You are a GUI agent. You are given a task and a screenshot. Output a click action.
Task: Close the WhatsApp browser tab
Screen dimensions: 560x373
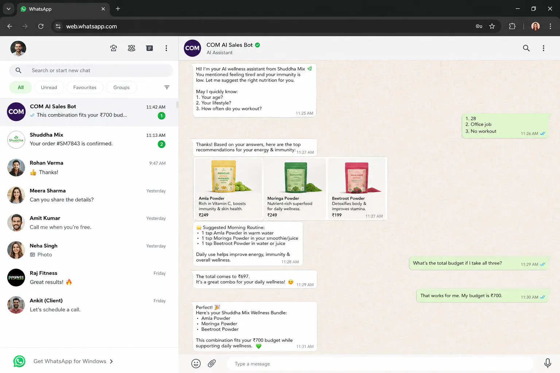pyautogui.click(x=103, y=9)
